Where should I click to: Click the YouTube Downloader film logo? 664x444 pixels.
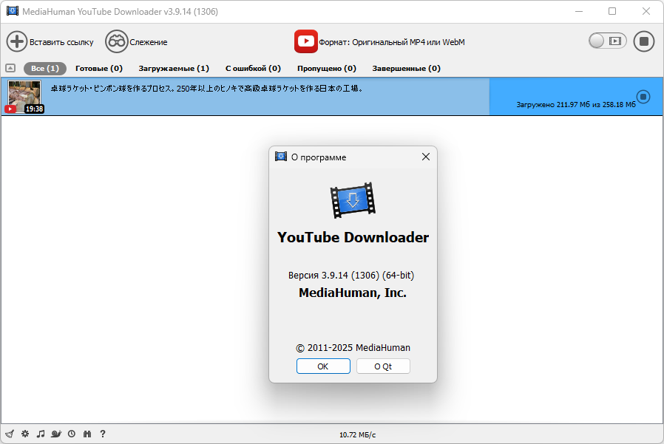coord(353,200)
